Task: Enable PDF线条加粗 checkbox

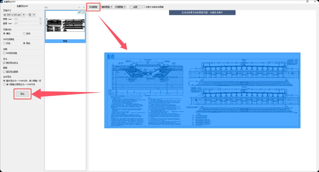Action: coord(4,53)
